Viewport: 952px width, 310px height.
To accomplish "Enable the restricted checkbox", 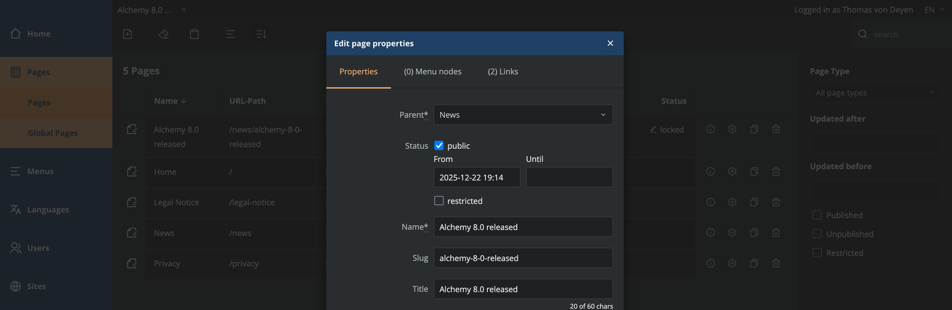I will pos(439,201).
